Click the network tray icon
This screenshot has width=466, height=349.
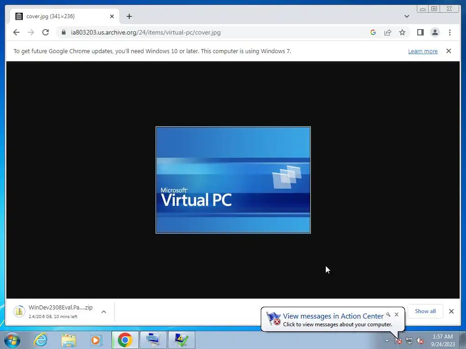(x=409, y=341)
